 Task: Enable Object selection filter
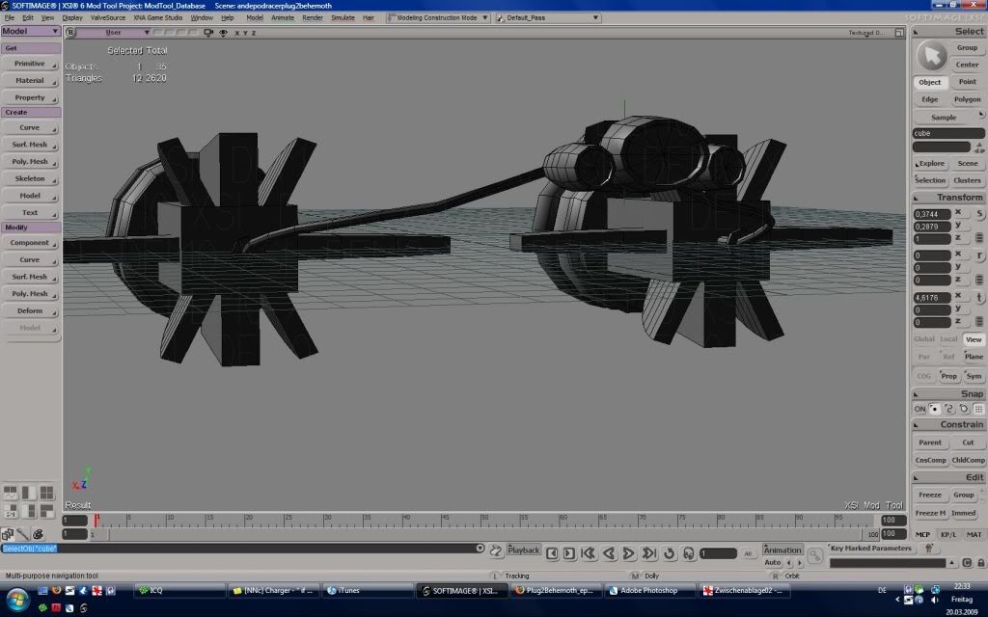[x=929, y=82]
